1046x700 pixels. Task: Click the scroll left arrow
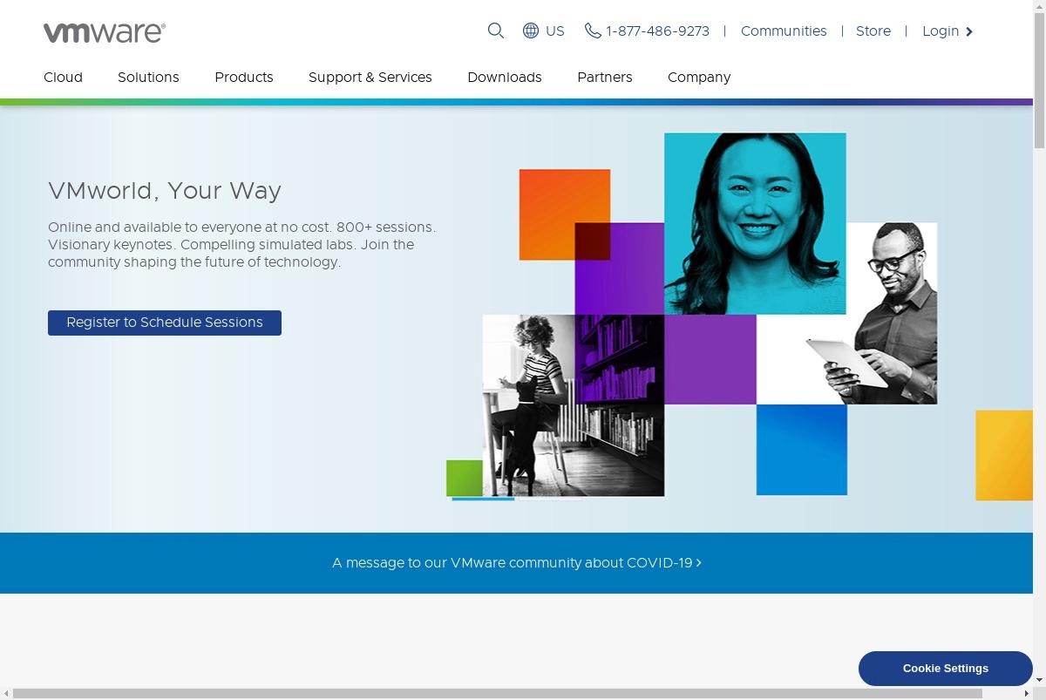click(x=6, y=693)
